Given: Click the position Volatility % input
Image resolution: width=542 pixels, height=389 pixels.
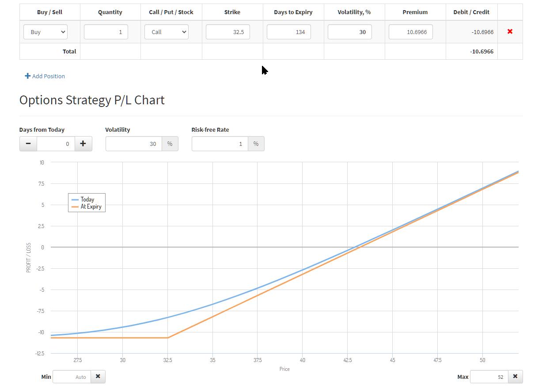Looking at the screenshot, I should [x=349, y=32].
